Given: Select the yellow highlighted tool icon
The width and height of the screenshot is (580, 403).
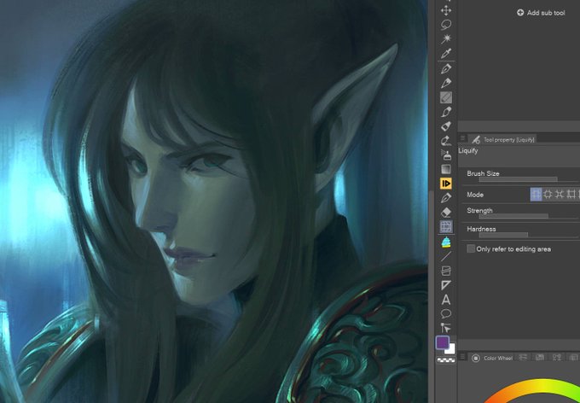Looking at the screenshot, I should coord(446,184).
